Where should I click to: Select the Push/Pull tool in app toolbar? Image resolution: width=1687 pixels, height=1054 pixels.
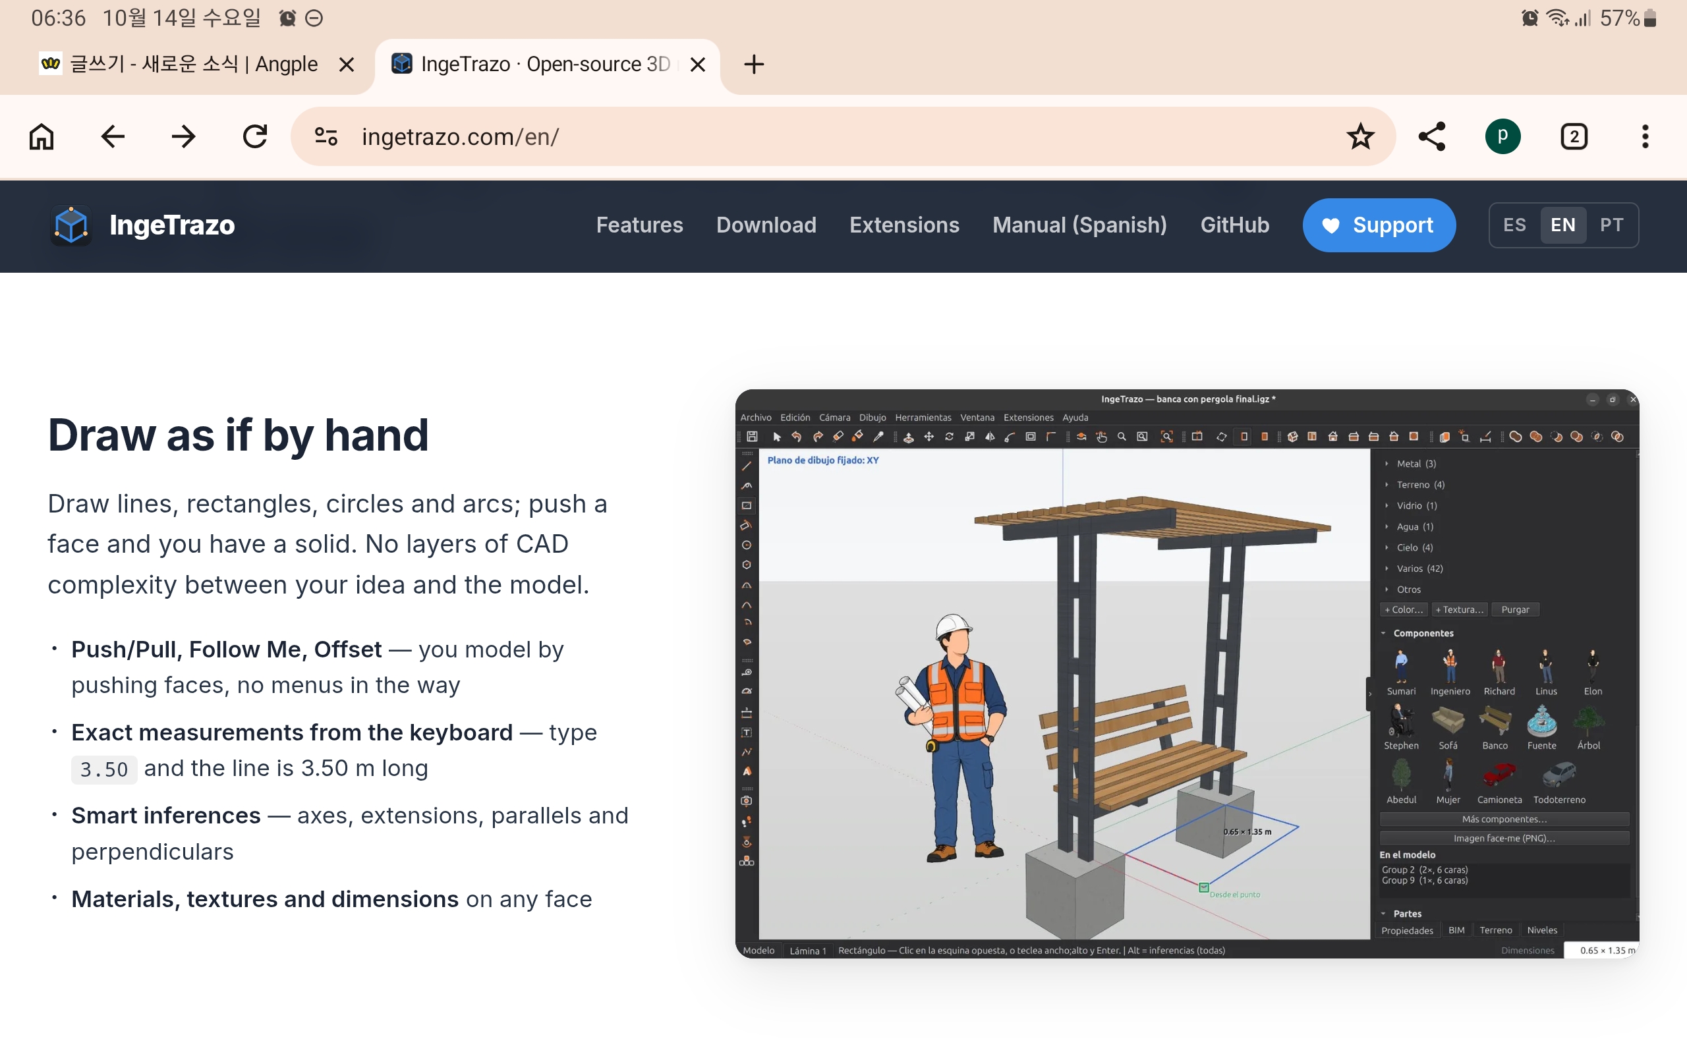[908, 437]
